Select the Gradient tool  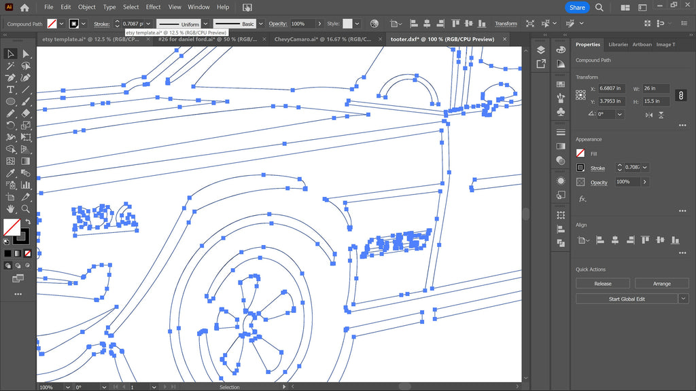pos(26,162)
